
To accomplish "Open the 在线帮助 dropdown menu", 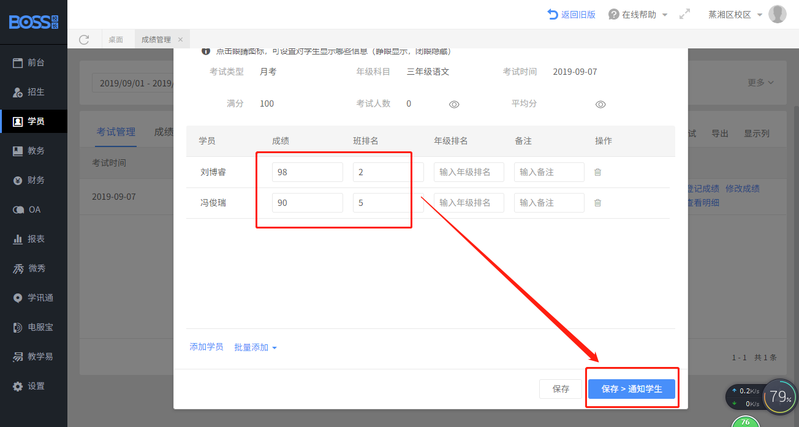I will pyautogui.click(x=638, y=15).
